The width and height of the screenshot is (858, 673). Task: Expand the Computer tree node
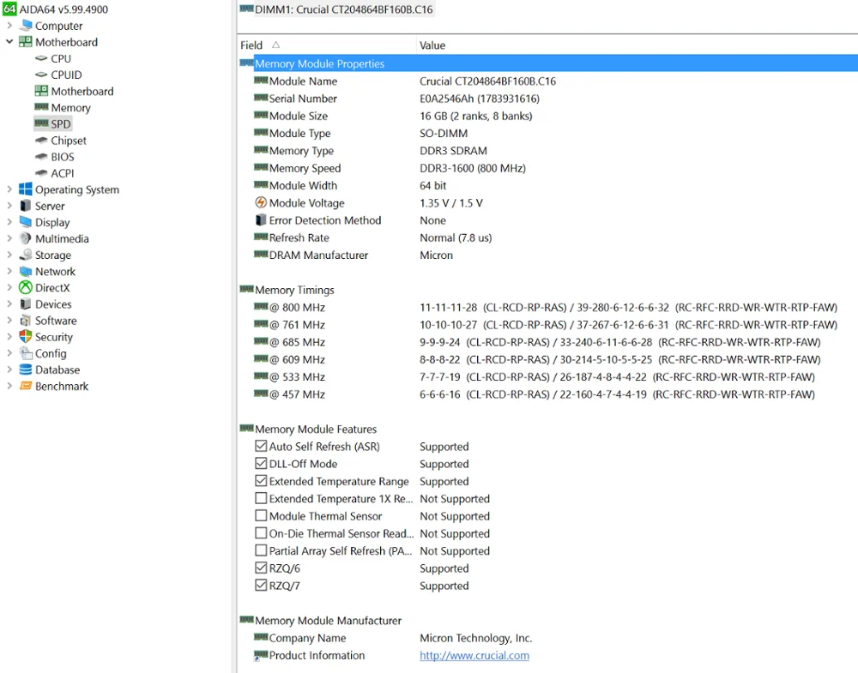pos(9,25)
